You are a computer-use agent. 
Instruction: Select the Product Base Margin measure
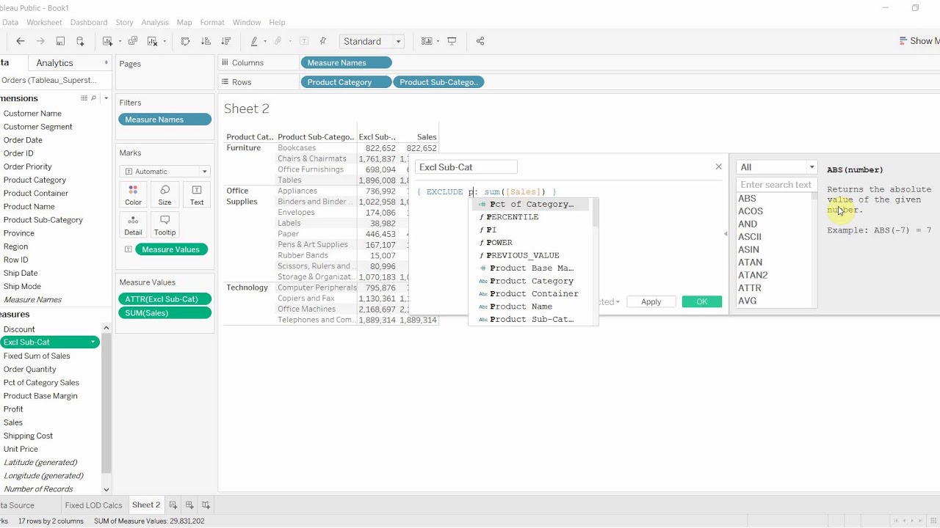40,396
